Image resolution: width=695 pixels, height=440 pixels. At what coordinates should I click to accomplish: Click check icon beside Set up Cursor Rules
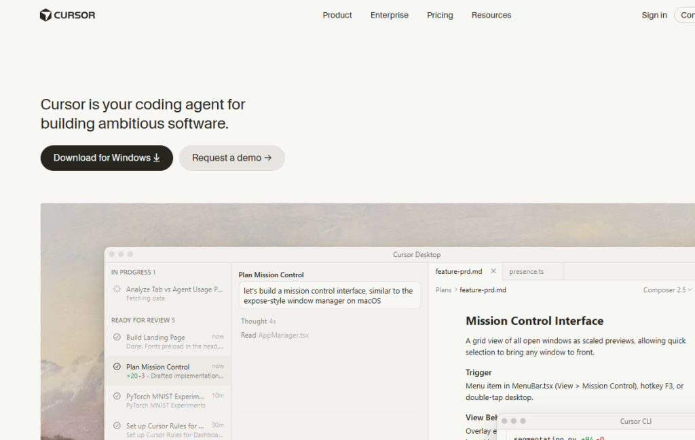117,425
